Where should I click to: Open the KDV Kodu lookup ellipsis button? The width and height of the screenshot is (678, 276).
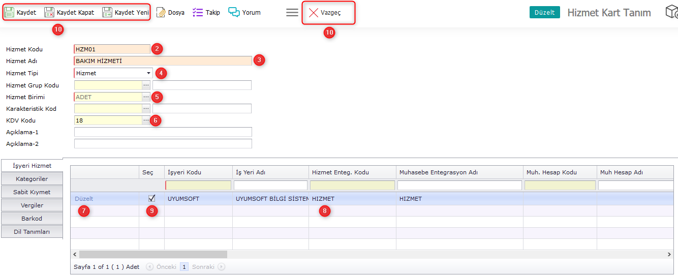146,120
